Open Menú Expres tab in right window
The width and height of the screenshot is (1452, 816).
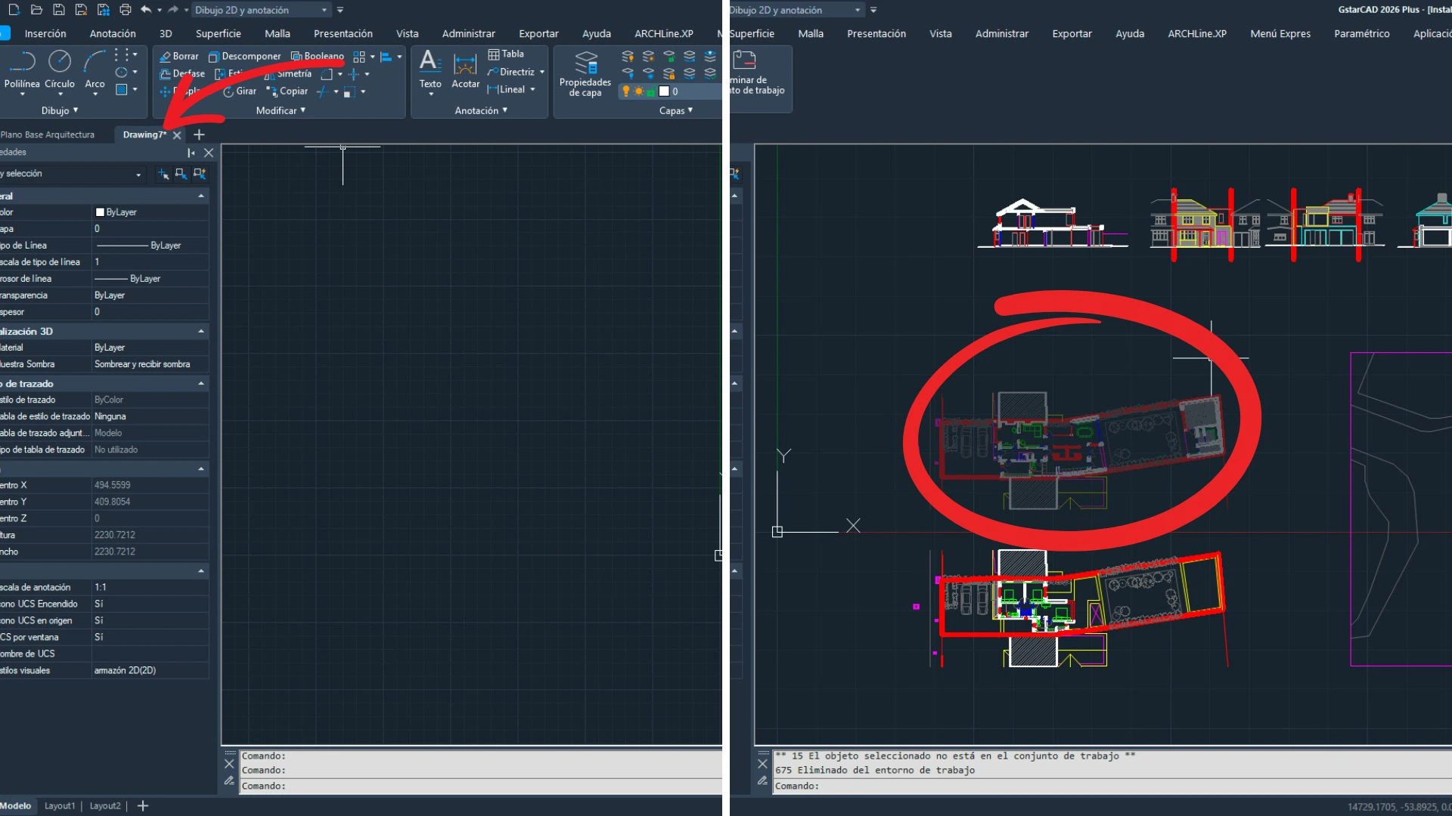1280,33
